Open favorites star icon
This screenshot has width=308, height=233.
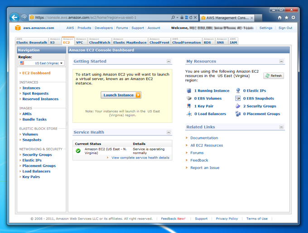coord(286,18)
